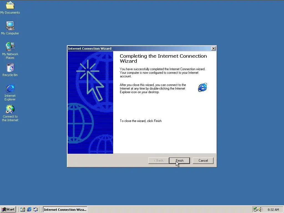The image size is (284, 213).
Task: Click the 8:32 AM system clock
Action: click(x=273, y=210)
